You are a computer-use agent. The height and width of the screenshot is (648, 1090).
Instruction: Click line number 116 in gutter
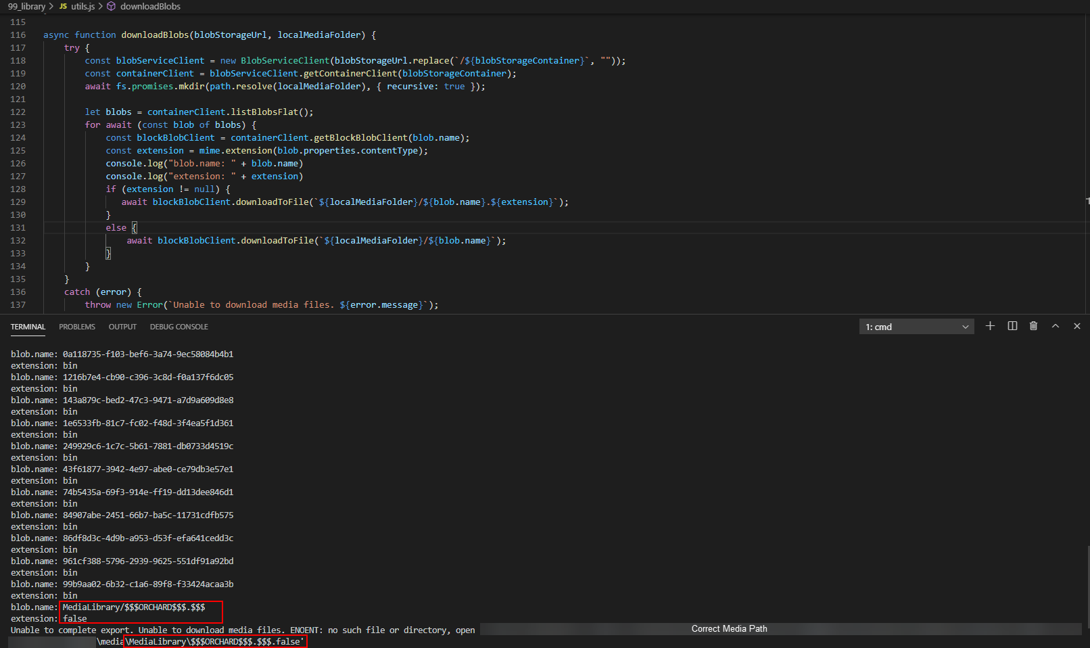click(x=18, y=35)
